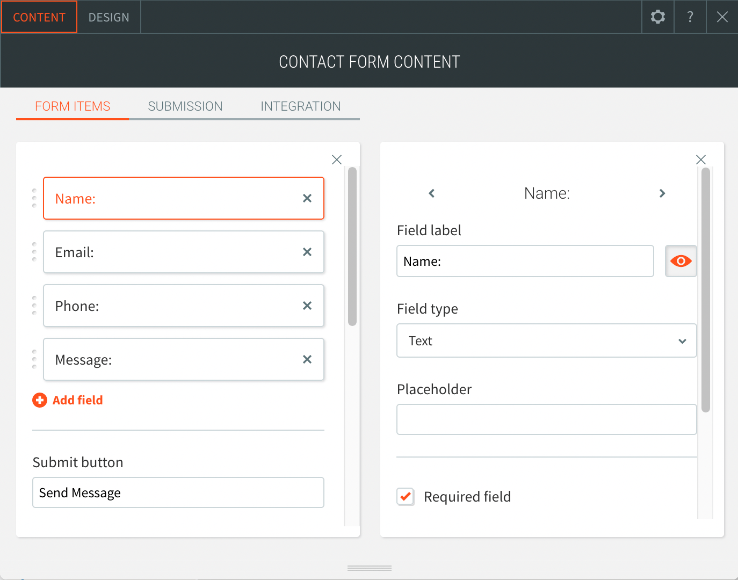Remove the Message field with its X
This screenshot has width=738, height=580.
coord(307,359)
